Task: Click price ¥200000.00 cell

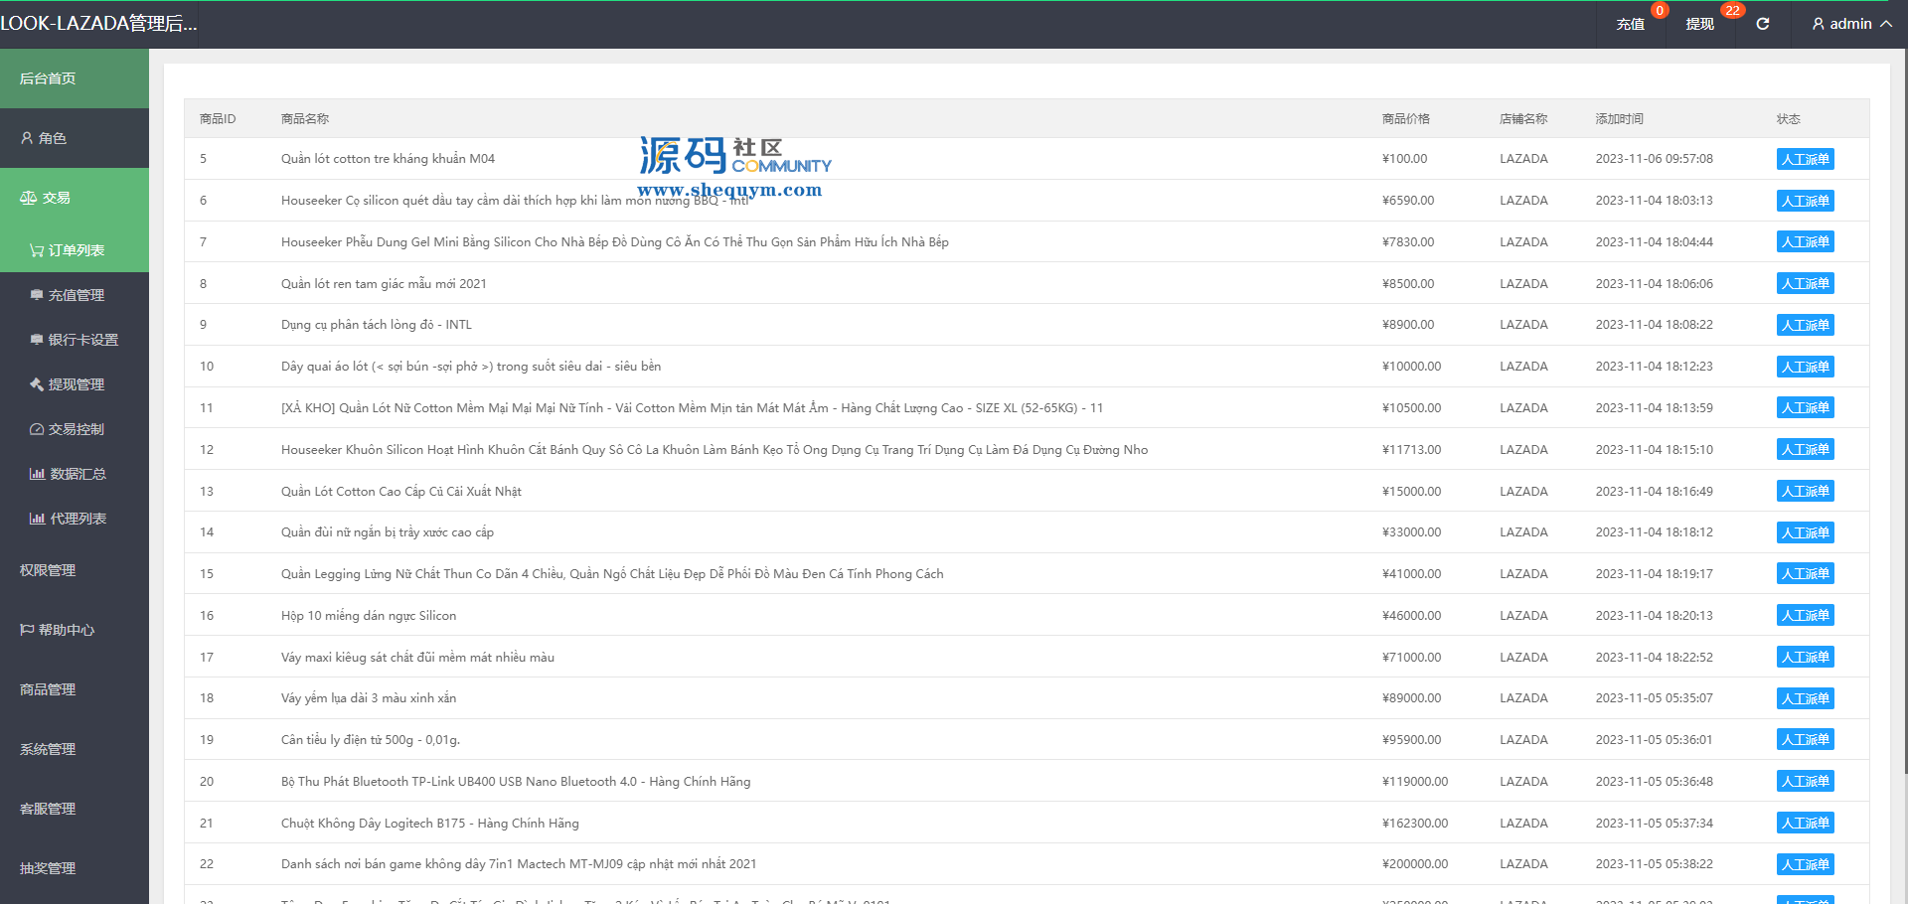Action: click(1415, 864)
